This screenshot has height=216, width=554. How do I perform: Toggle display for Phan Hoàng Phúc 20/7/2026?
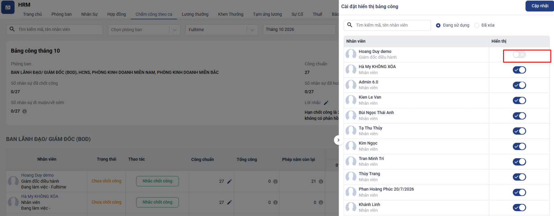point(519,192)
